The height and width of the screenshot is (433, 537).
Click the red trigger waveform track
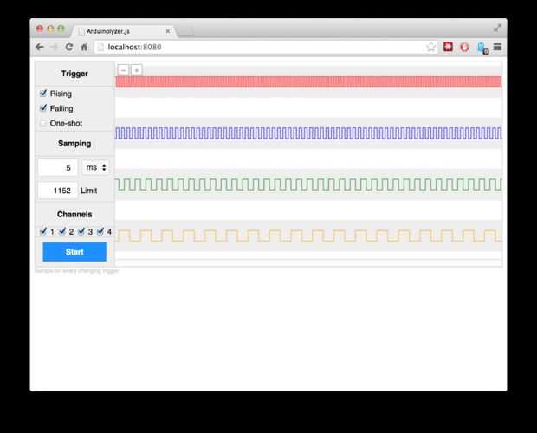308,81
